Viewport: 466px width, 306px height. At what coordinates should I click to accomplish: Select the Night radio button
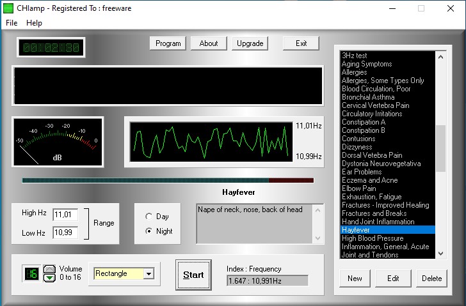(x=149, y=231)
